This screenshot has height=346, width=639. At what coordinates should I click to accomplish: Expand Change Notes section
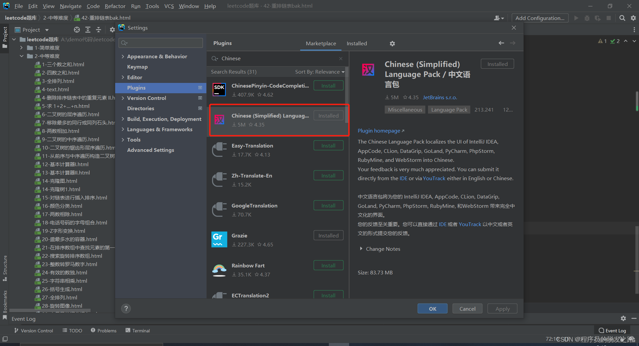point(361,249)
